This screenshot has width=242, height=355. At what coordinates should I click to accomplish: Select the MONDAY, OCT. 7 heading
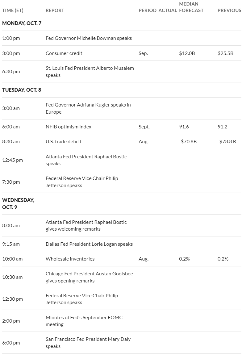22,23
